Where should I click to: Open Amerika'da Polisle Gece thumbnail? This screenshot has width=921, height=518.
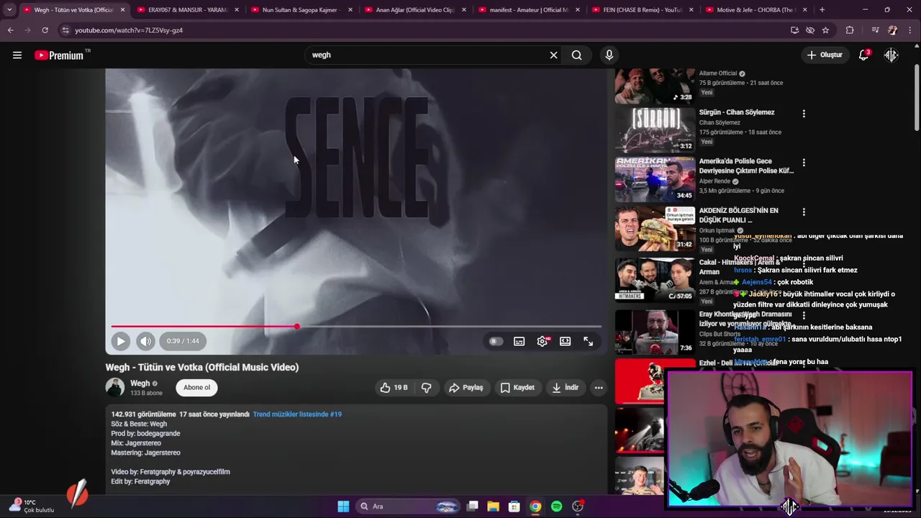click(655, 179)
